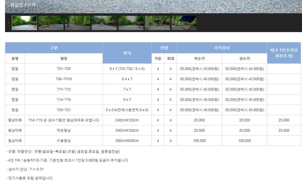Image resolution: width=302 pixels, height=182 pixels.
Task: Select the '가격정보' column header
Action: coord(222,48)
